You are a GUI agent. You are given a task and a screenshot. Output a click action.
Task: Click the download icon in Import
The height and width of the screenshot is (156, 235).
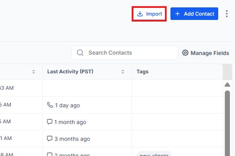click(140, 14)
